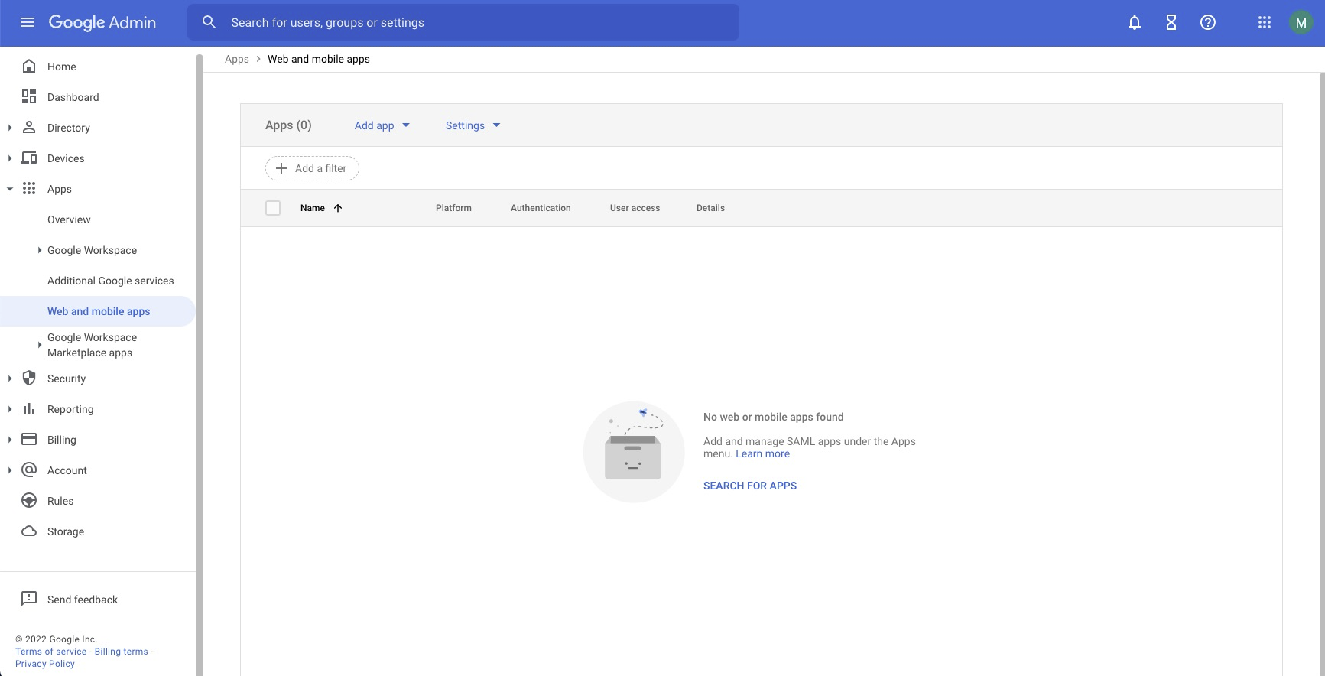Click the SEARCH FOR APPS link

(749, 486)
